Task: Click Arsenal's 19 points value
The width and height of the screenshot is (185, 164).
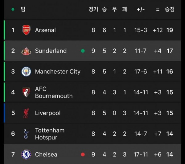Action: [170, 30]
